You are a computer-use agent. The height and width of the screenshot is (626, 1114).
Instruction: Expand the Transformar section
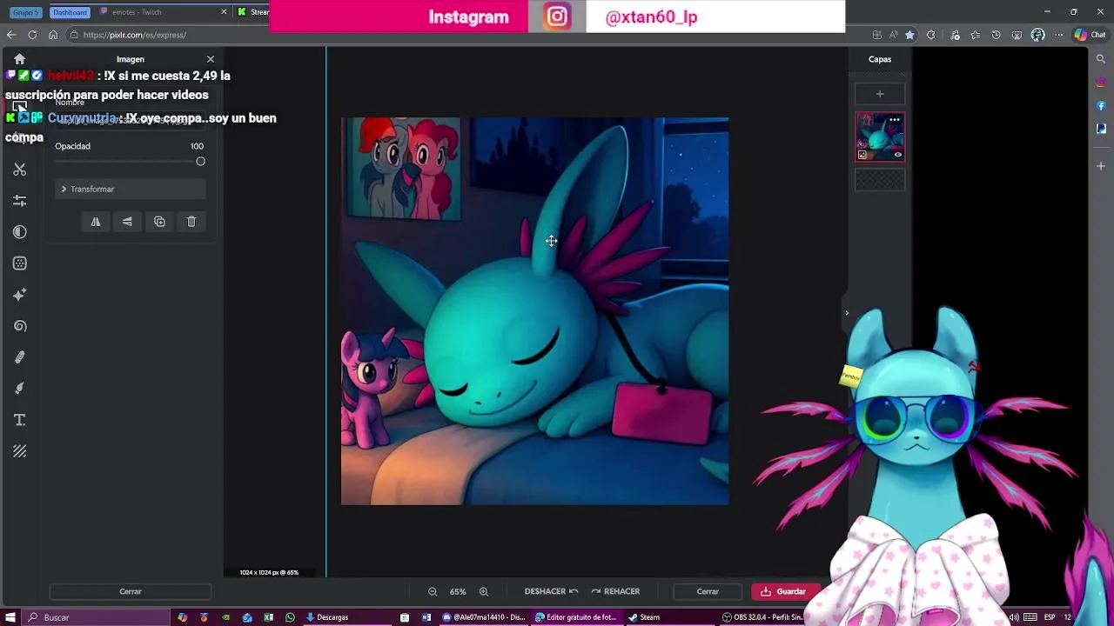tap(131, 189)
